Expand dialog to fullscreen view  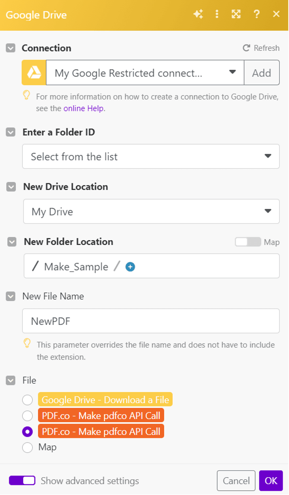coord(236,14)
